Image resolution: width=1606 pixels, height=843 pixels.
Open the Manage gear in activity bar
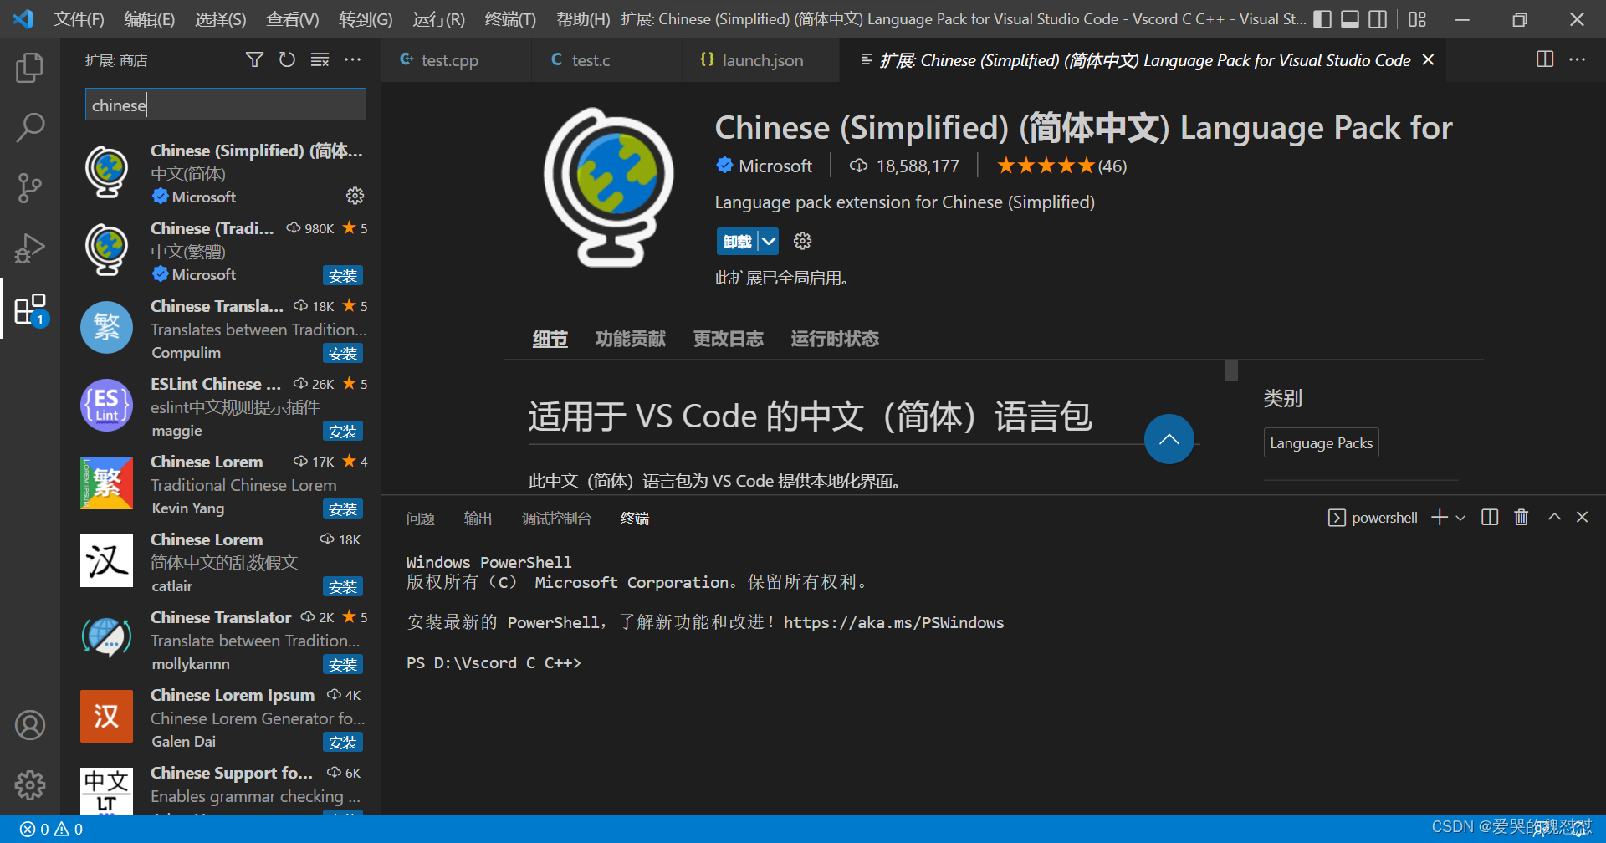pos(30,785)
